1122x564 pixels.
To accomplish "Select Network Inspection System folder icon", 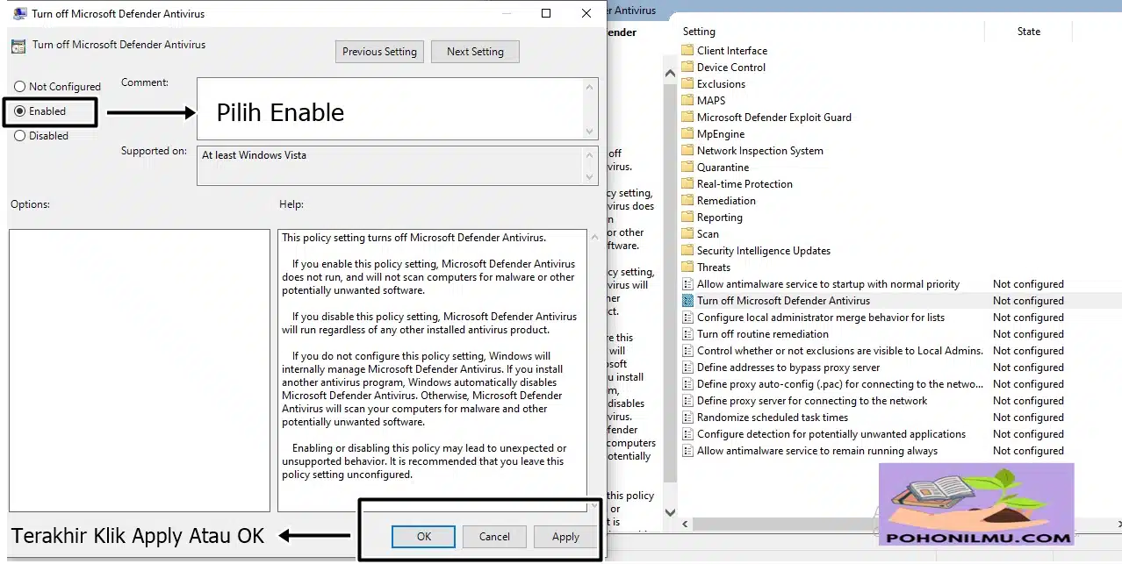I will (x=688, y=150).
